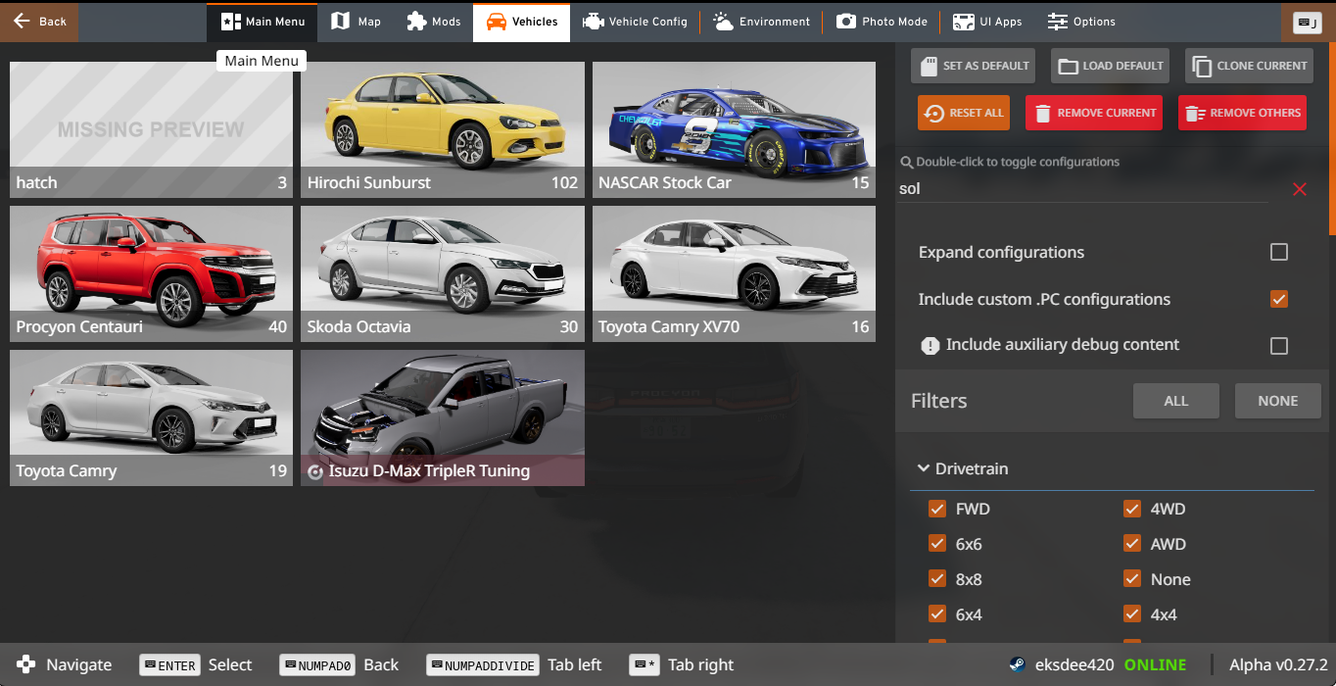This screenshot has width=1336, height=686.
Task: Click the Mods puzzle piece icon
Action: click(416, 21)
